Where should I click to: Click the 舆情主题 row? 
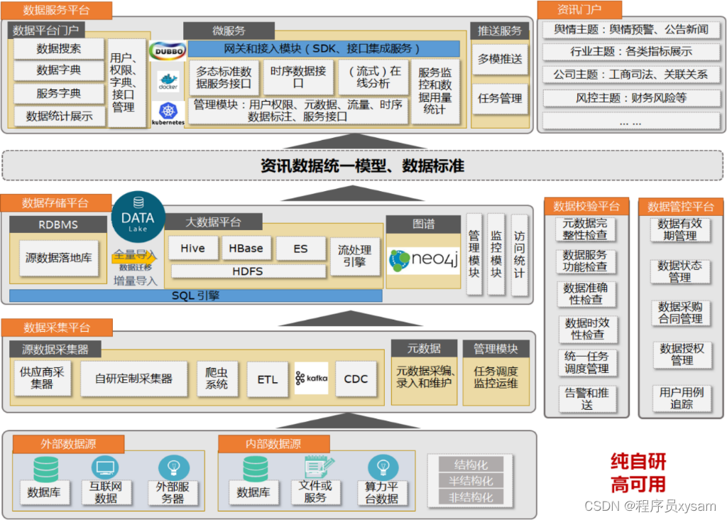pyautogui.click(x=630, y=30)
